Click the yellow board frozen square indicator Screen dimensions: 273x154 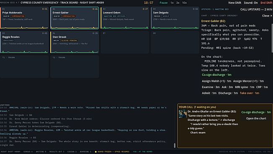pyautogui.click(x=96, y=152)
